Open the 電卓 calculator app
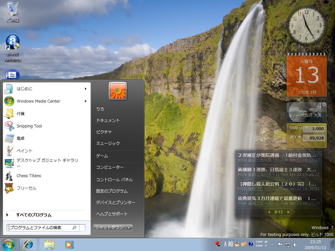 [20, 139]
